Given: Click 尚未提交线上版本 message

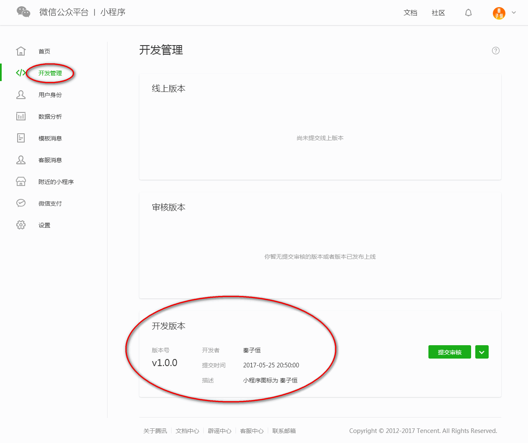Looking at the screenshot, I should tap(320, 138).
